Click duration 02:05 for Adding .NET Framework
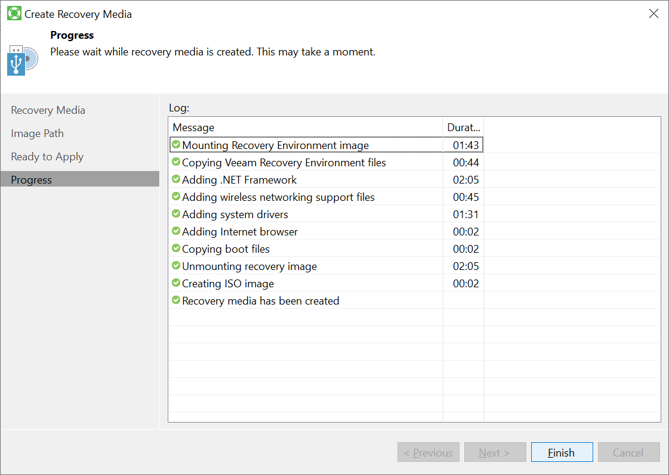The width and height of the screenshot is (669, 475). coord(465,180)
